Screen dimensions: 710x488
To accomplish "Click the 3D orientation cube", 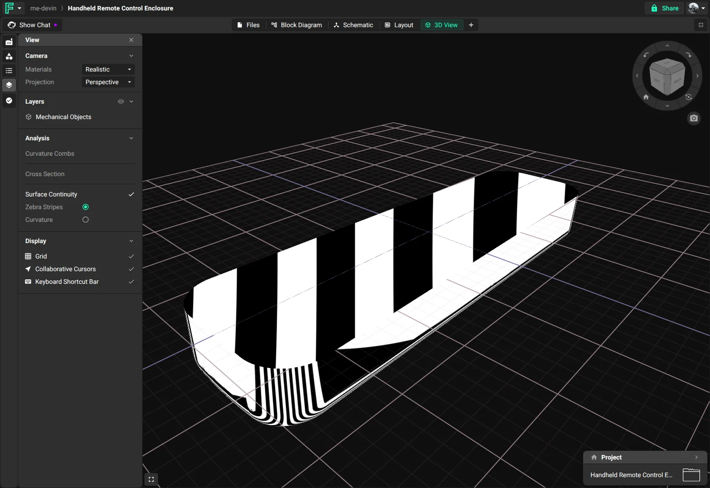I will click(x=667, y=76).
